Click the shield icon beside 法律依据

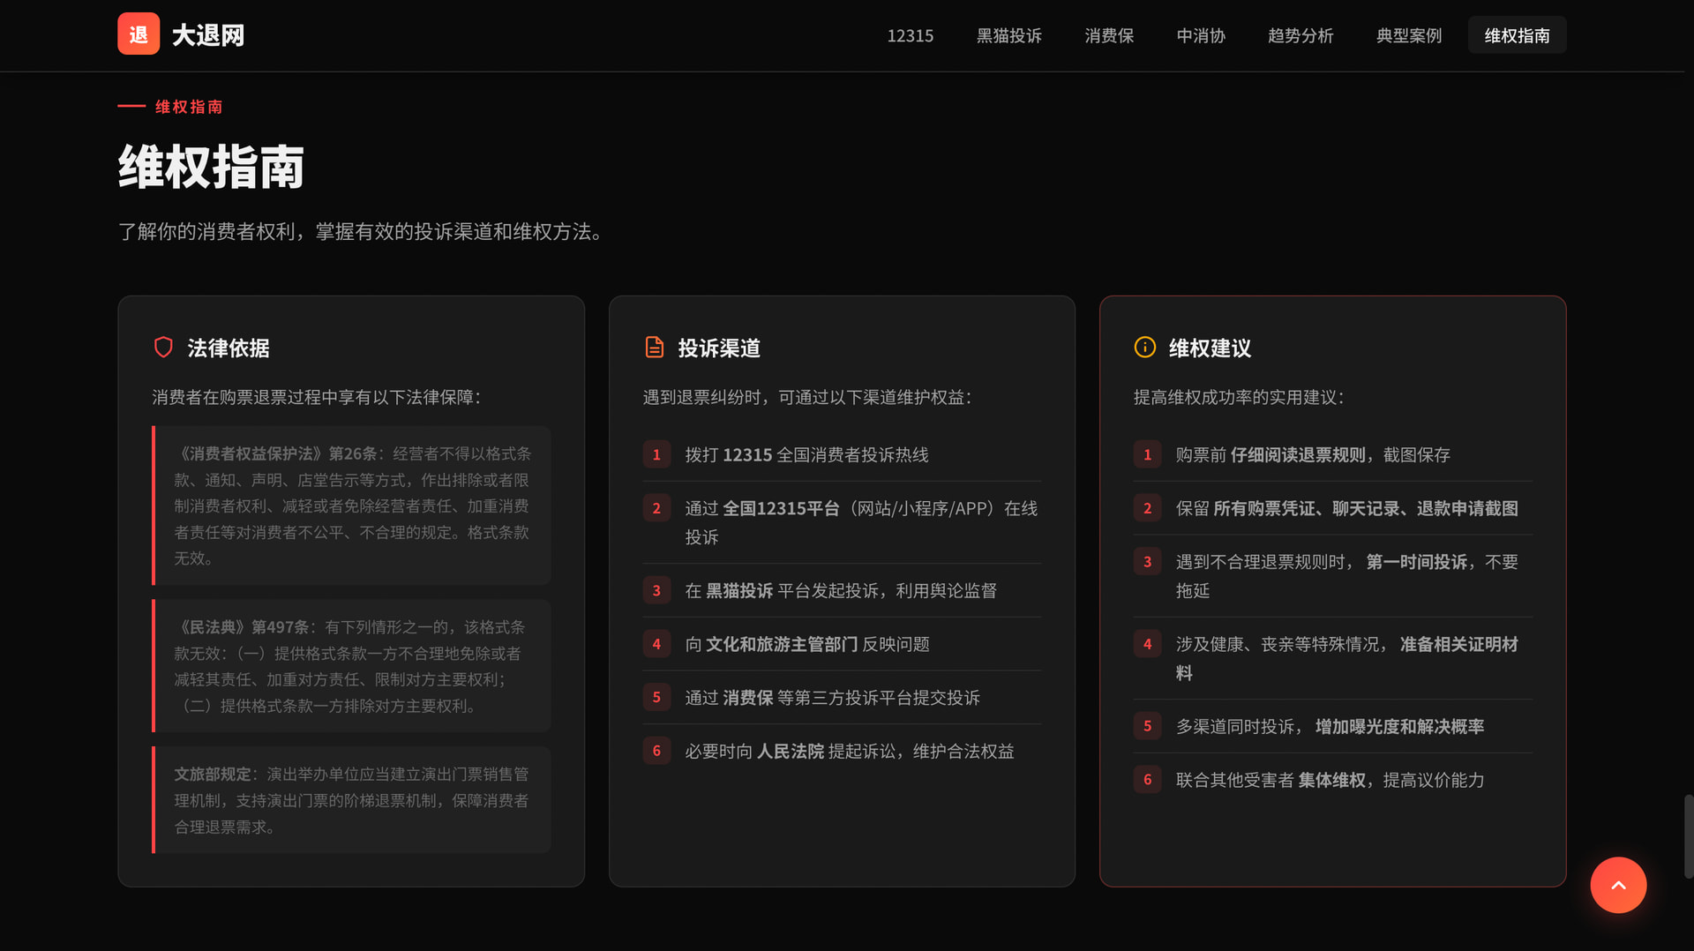(x=163, y=348)
